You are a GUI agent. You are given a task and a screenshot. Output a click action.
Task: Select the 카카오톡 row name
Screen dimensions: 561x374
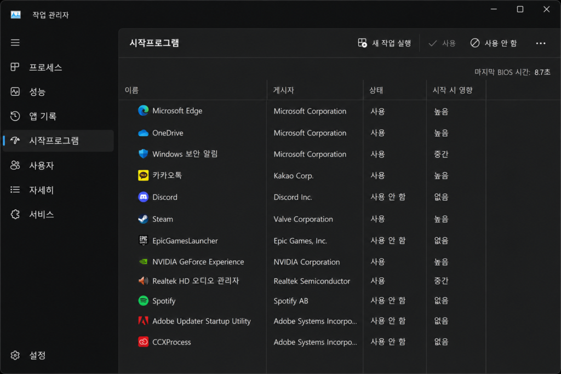167,176
